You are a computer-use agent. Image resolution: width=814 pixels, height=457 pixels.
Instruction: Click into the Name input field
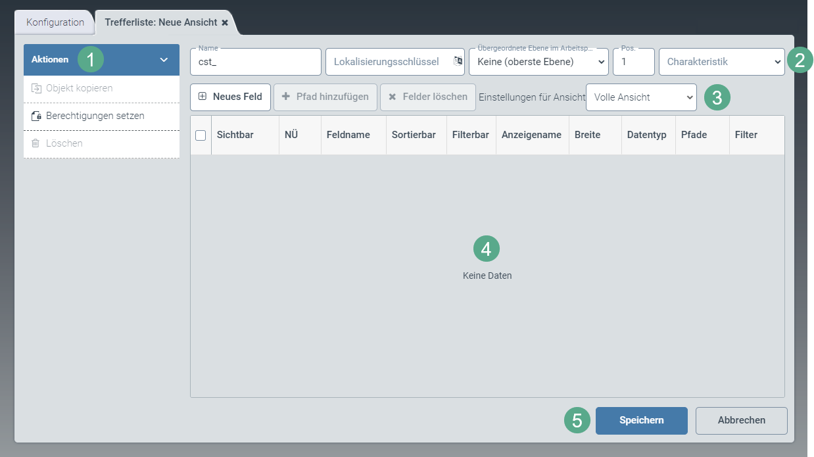click(255, 62)
